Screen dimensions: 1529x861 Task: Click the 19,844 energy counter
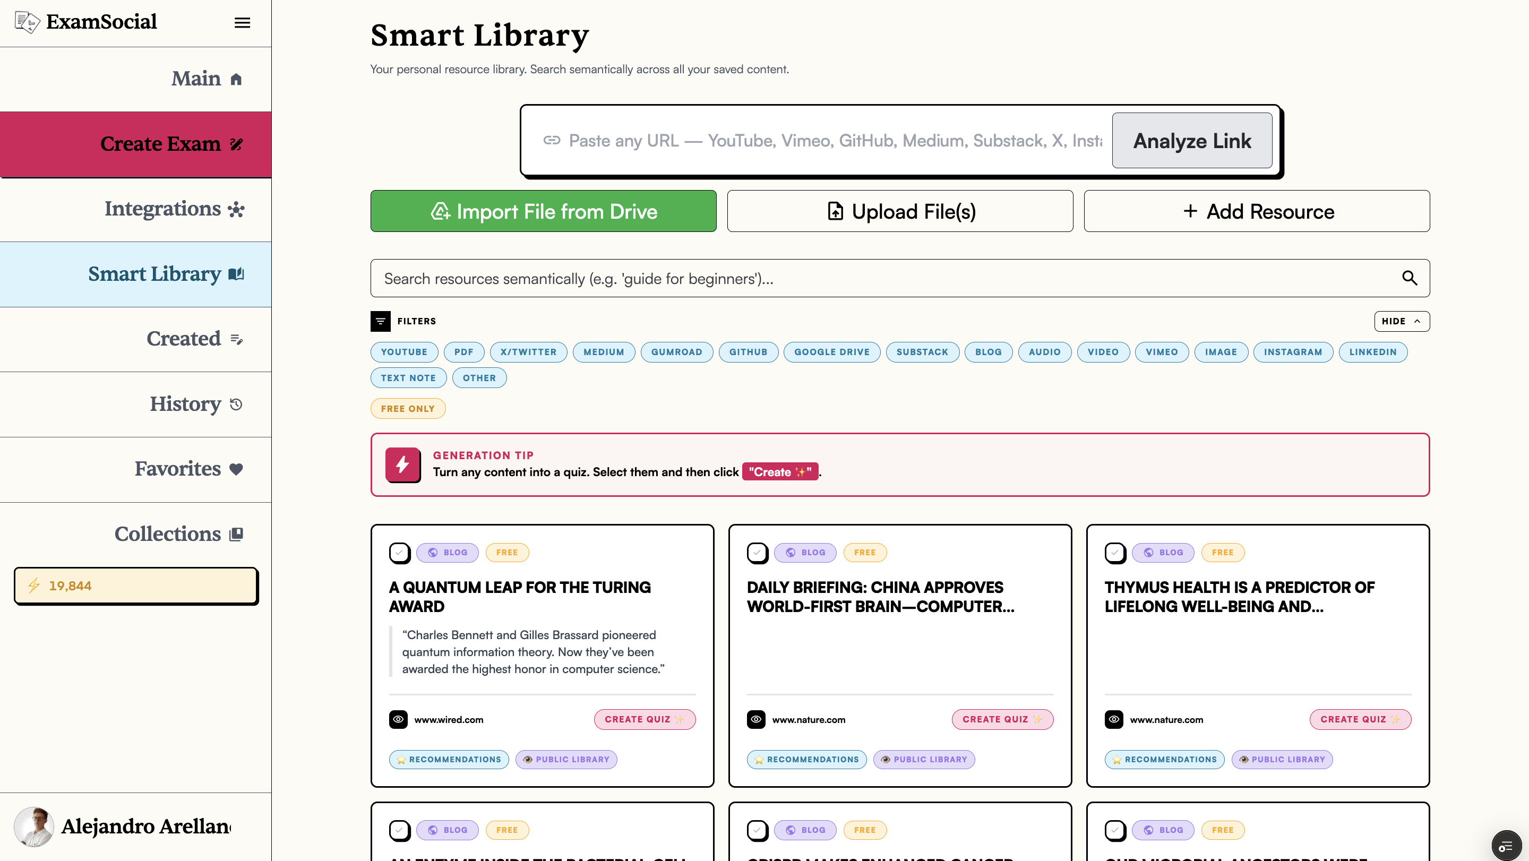point(135,586)
